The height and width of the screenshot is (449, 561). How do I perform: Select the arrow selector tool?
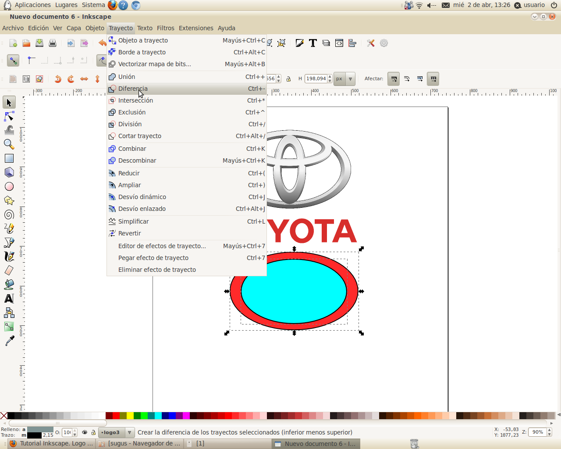point(9,103)
